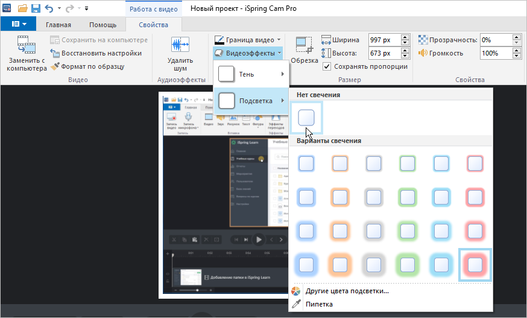Switch to the Помощь tab
This screenshot has width=527, height=318.
click(103, 25)
